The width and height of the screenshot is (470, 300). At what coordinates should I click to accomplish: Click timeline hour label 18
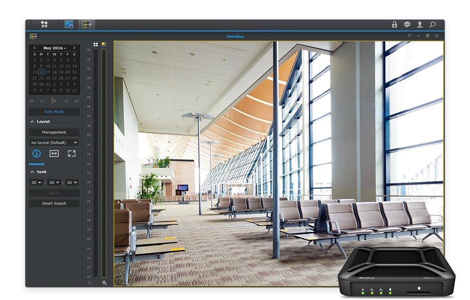click(x=89, y=220)
